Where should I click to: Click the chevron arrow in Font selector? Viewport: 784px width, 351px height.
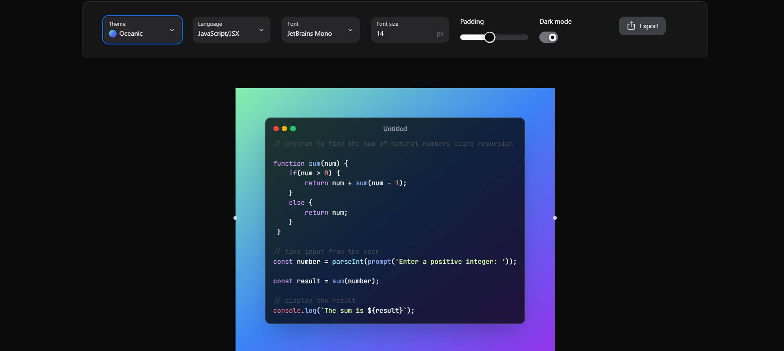[350, 30]
